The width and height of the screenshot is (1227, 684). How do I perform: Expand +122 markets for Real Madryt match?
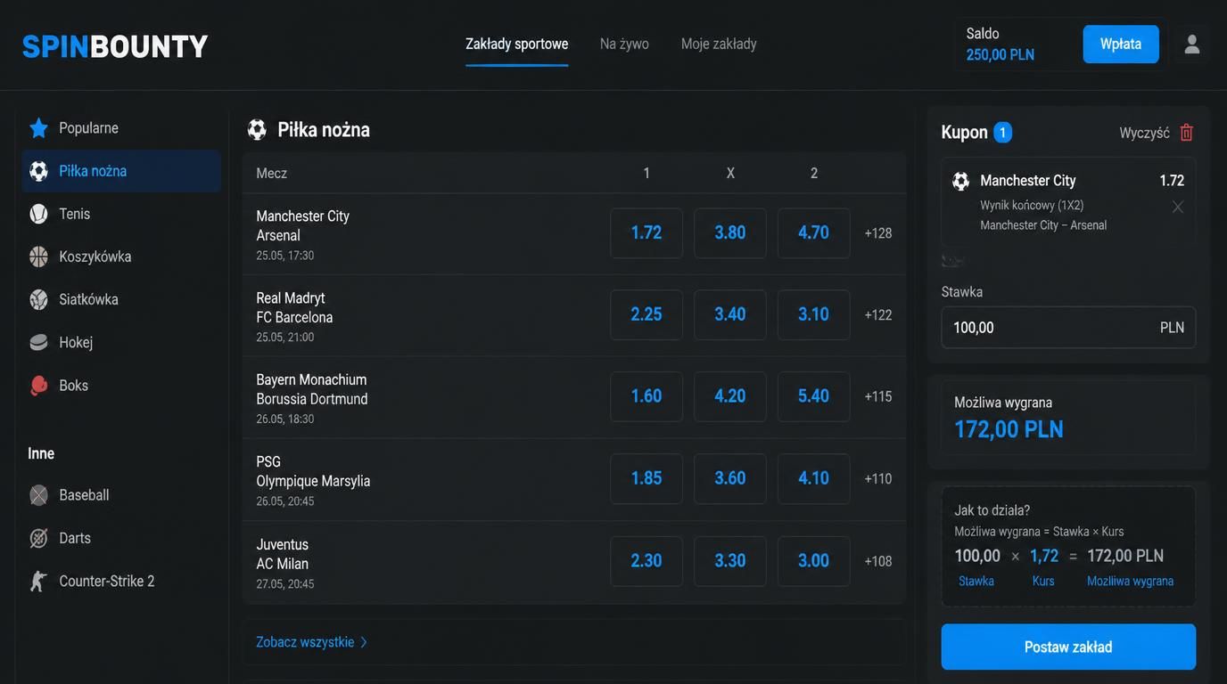tap(878, 315)
